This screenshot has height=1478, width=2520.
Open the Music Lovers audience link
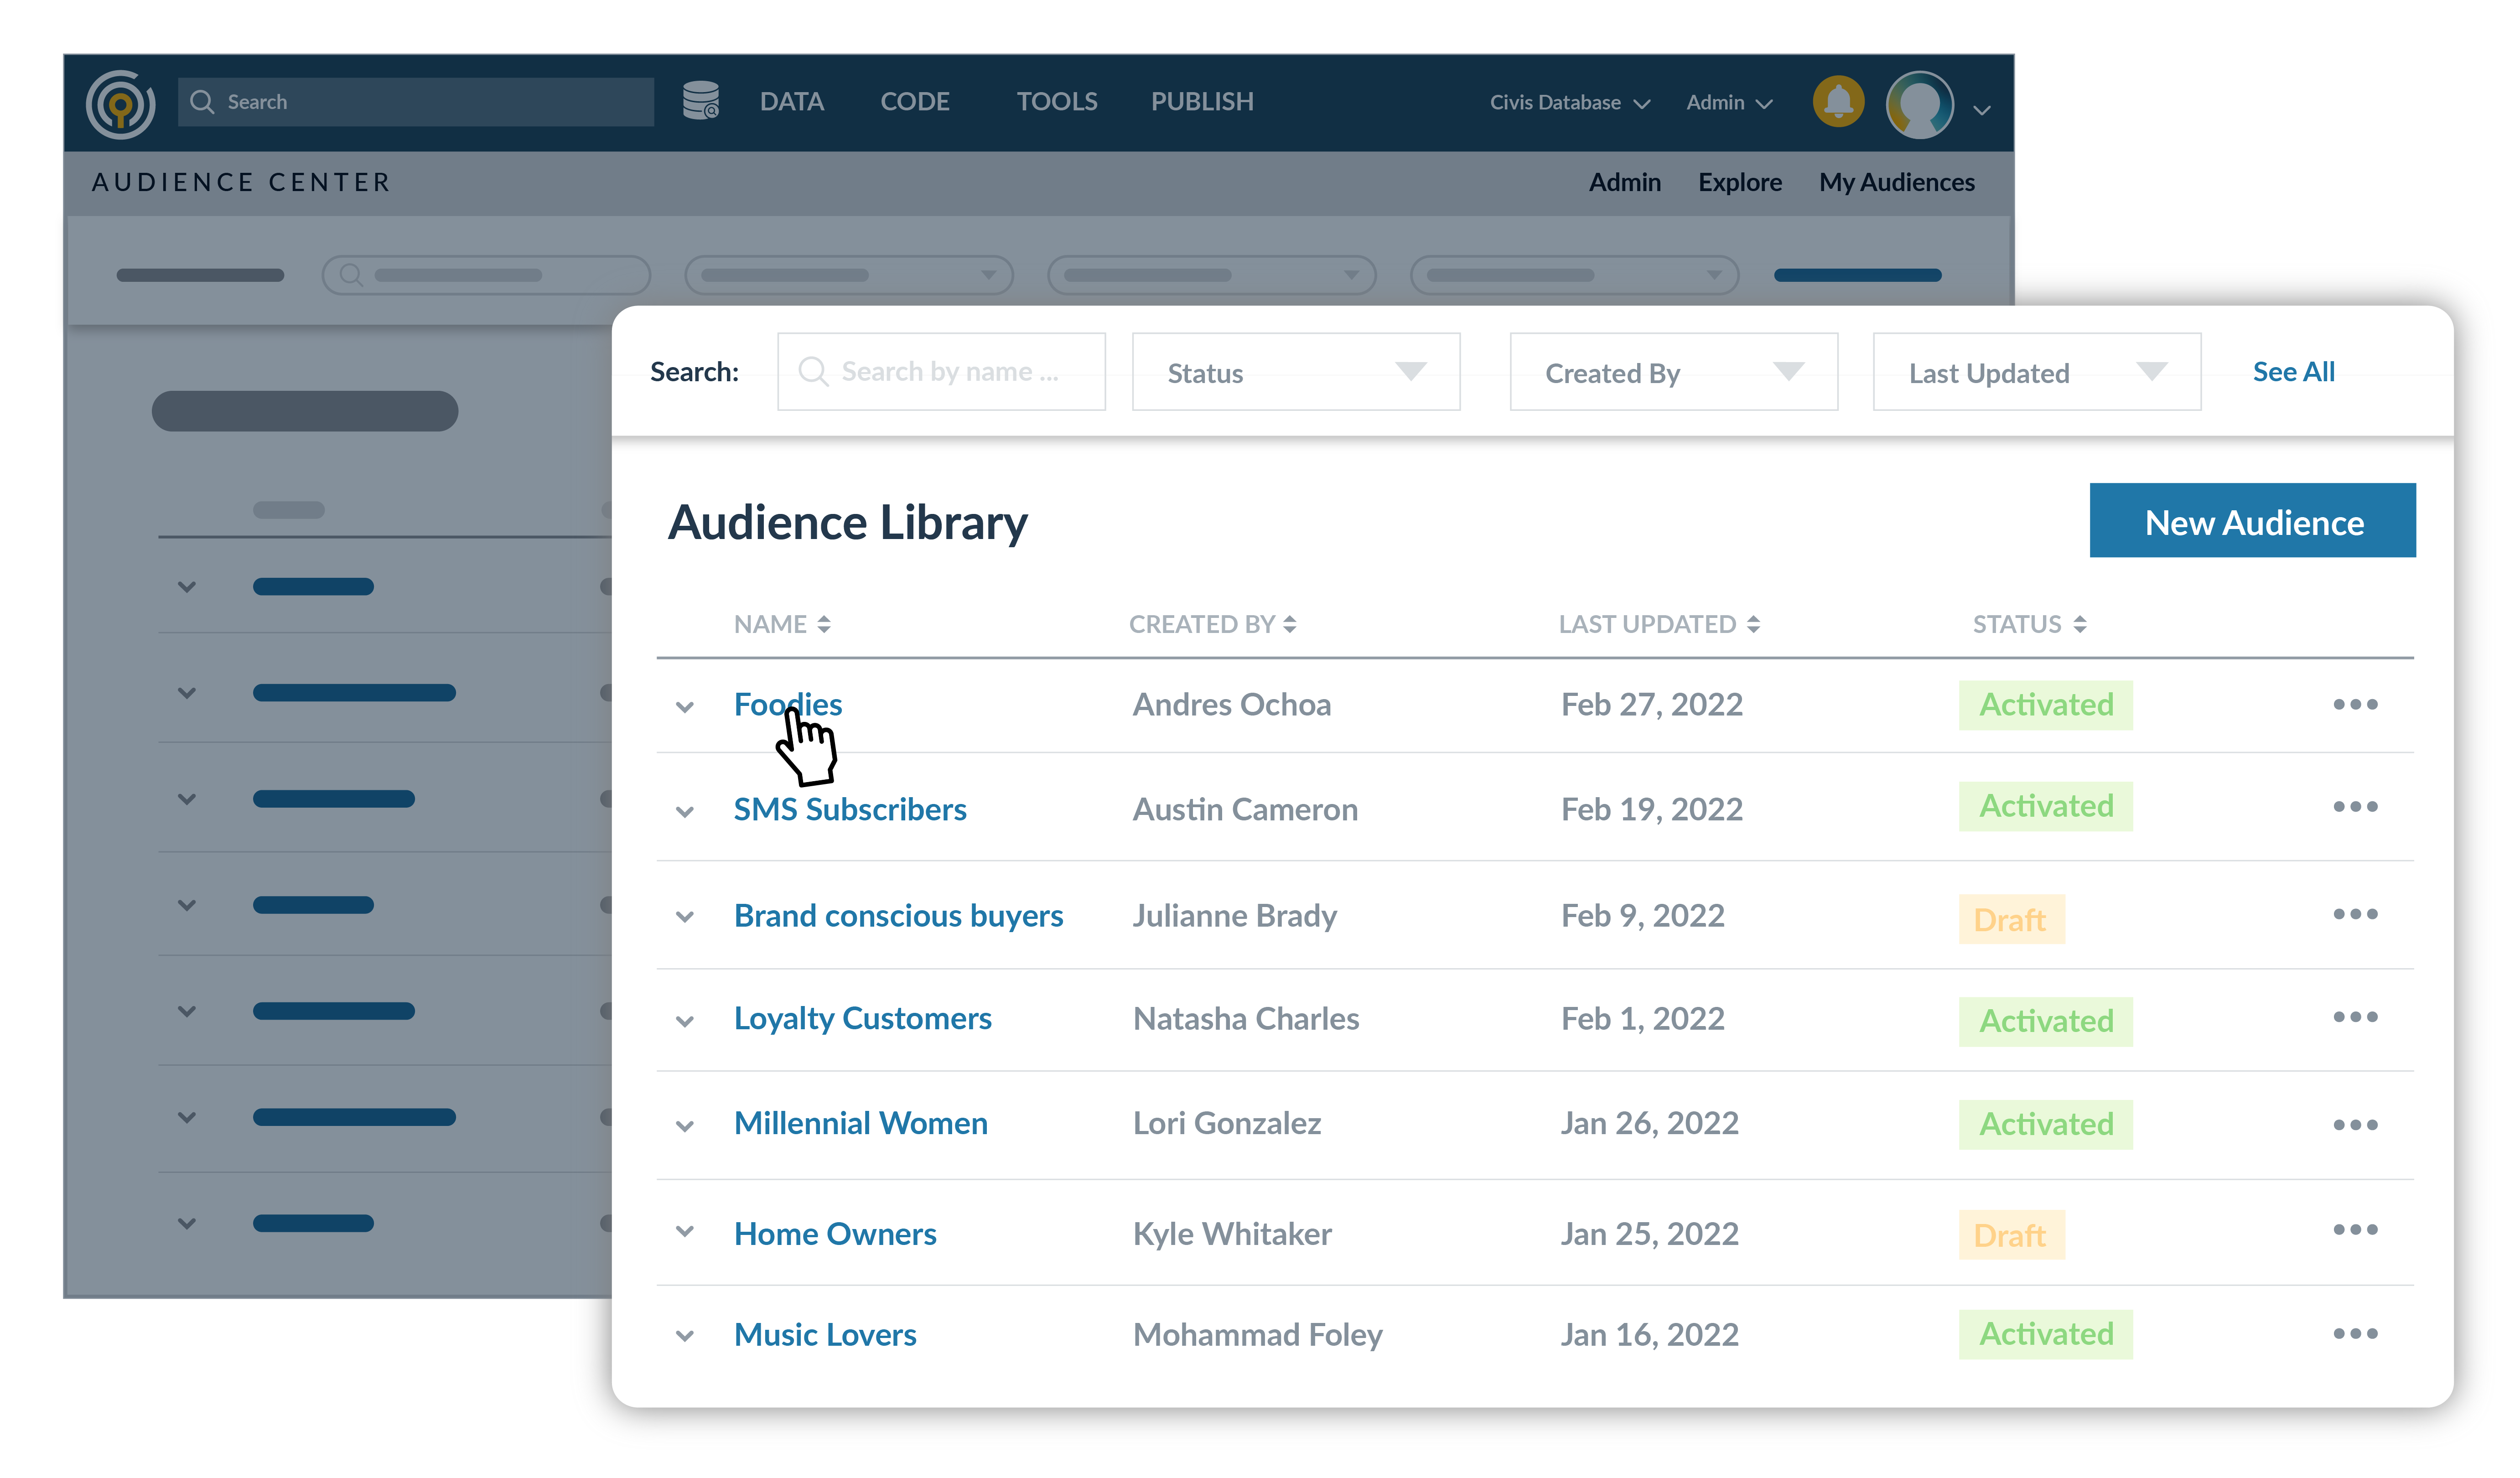click(825, 1334)
